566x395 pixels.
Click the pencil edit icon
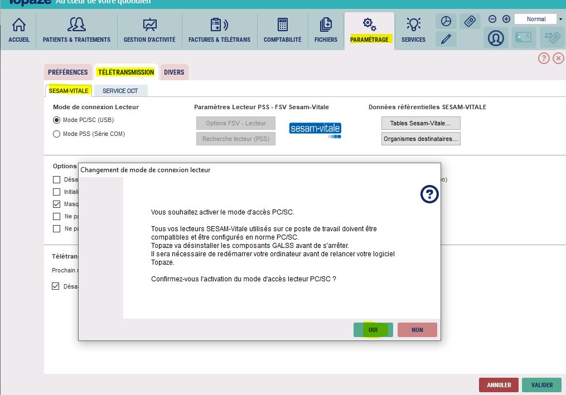[x=446, y=39]
